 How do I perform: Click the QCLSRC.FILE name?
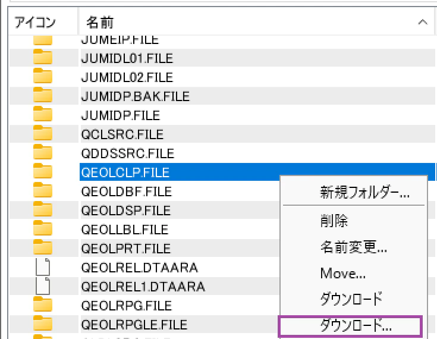point(122,134)
